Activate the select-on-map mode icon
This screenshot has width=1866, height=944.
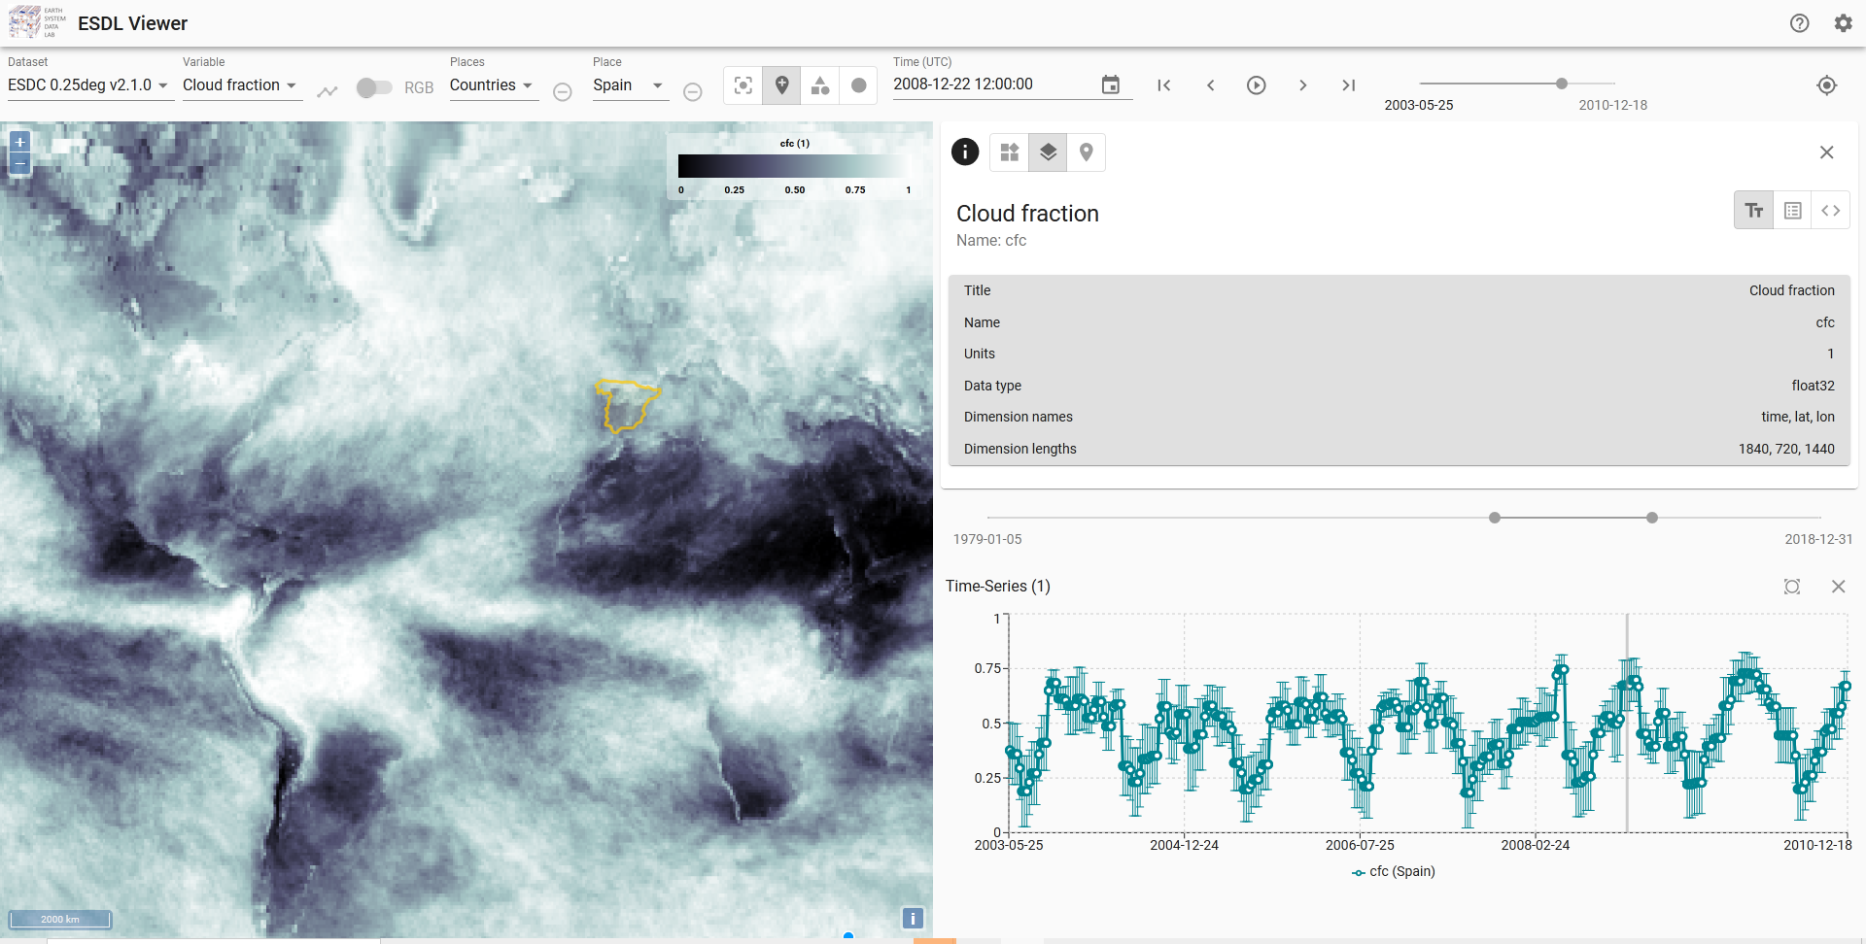tap(743, 85)
